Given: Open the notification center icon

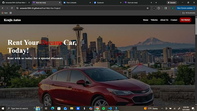Looking at the screenshot, I should [193, 108].
